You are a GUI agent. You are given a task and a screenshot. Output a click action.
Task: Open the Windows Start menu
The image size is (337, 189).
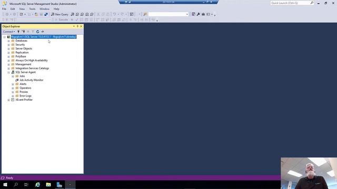click(5, 185)
